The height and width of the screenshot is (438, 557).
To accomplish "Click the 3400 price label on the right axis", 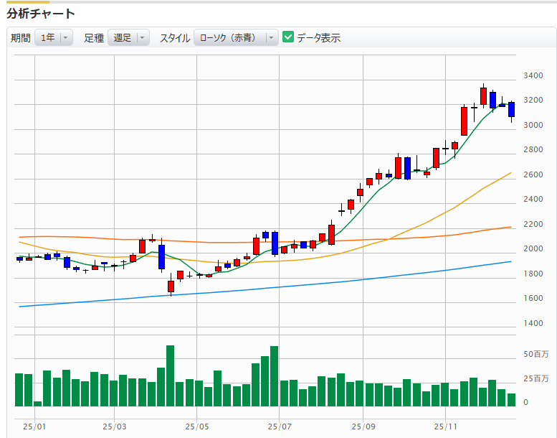I will pos(533,75).
